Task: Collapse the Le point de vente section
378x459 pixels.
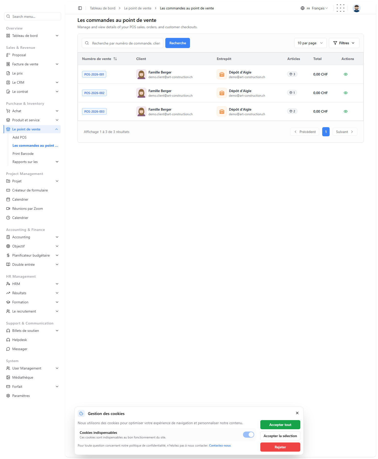Action: tap(32, 129)
